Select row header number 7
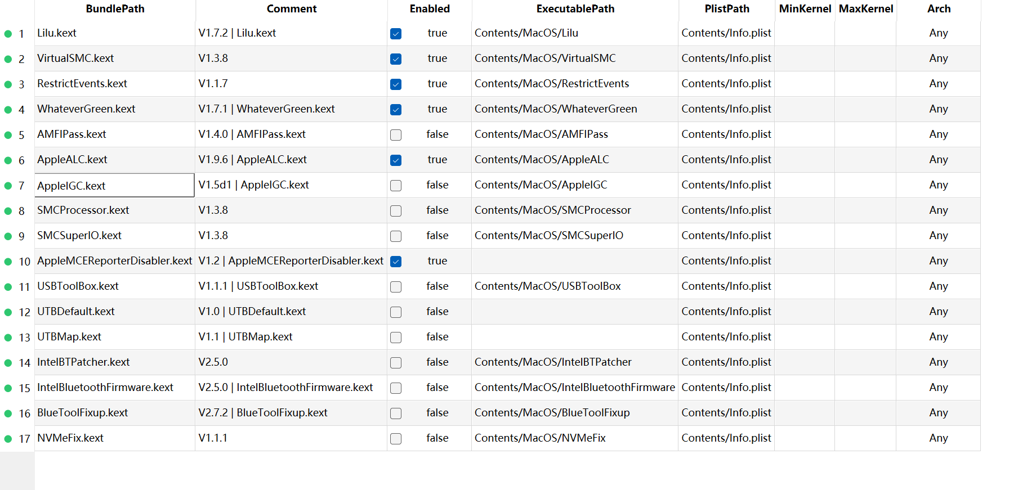The height and width of the screenshot is (490, 1027). coord(17,186)
